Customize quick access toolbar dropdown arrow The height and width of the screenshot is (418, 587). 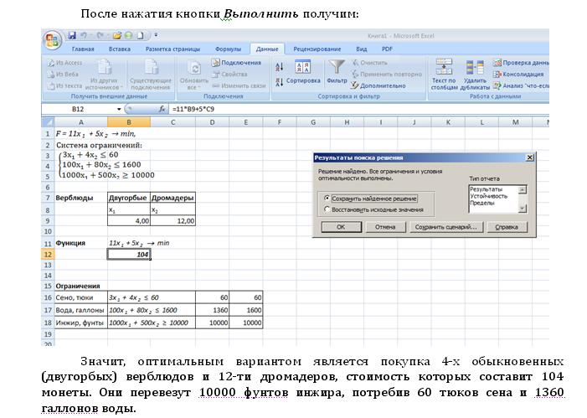156,35
